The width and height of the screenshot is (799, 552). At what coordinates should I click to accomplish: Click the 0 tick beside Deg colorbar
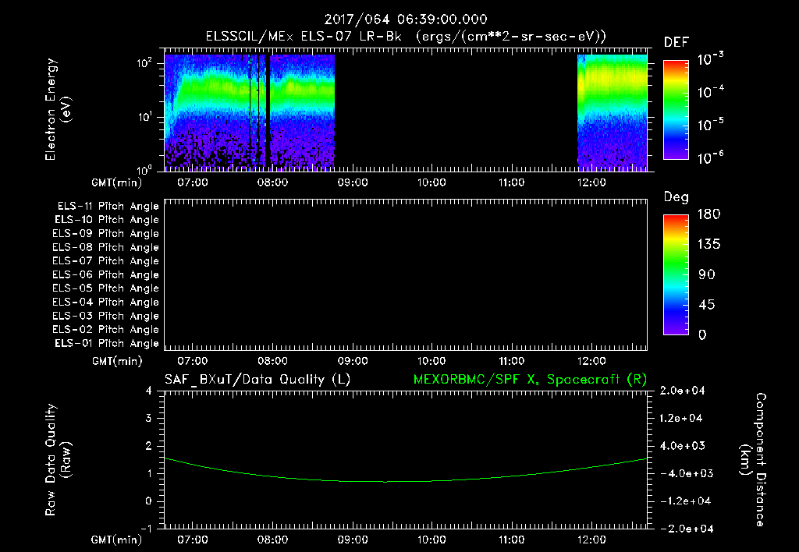tap(702, 335)
